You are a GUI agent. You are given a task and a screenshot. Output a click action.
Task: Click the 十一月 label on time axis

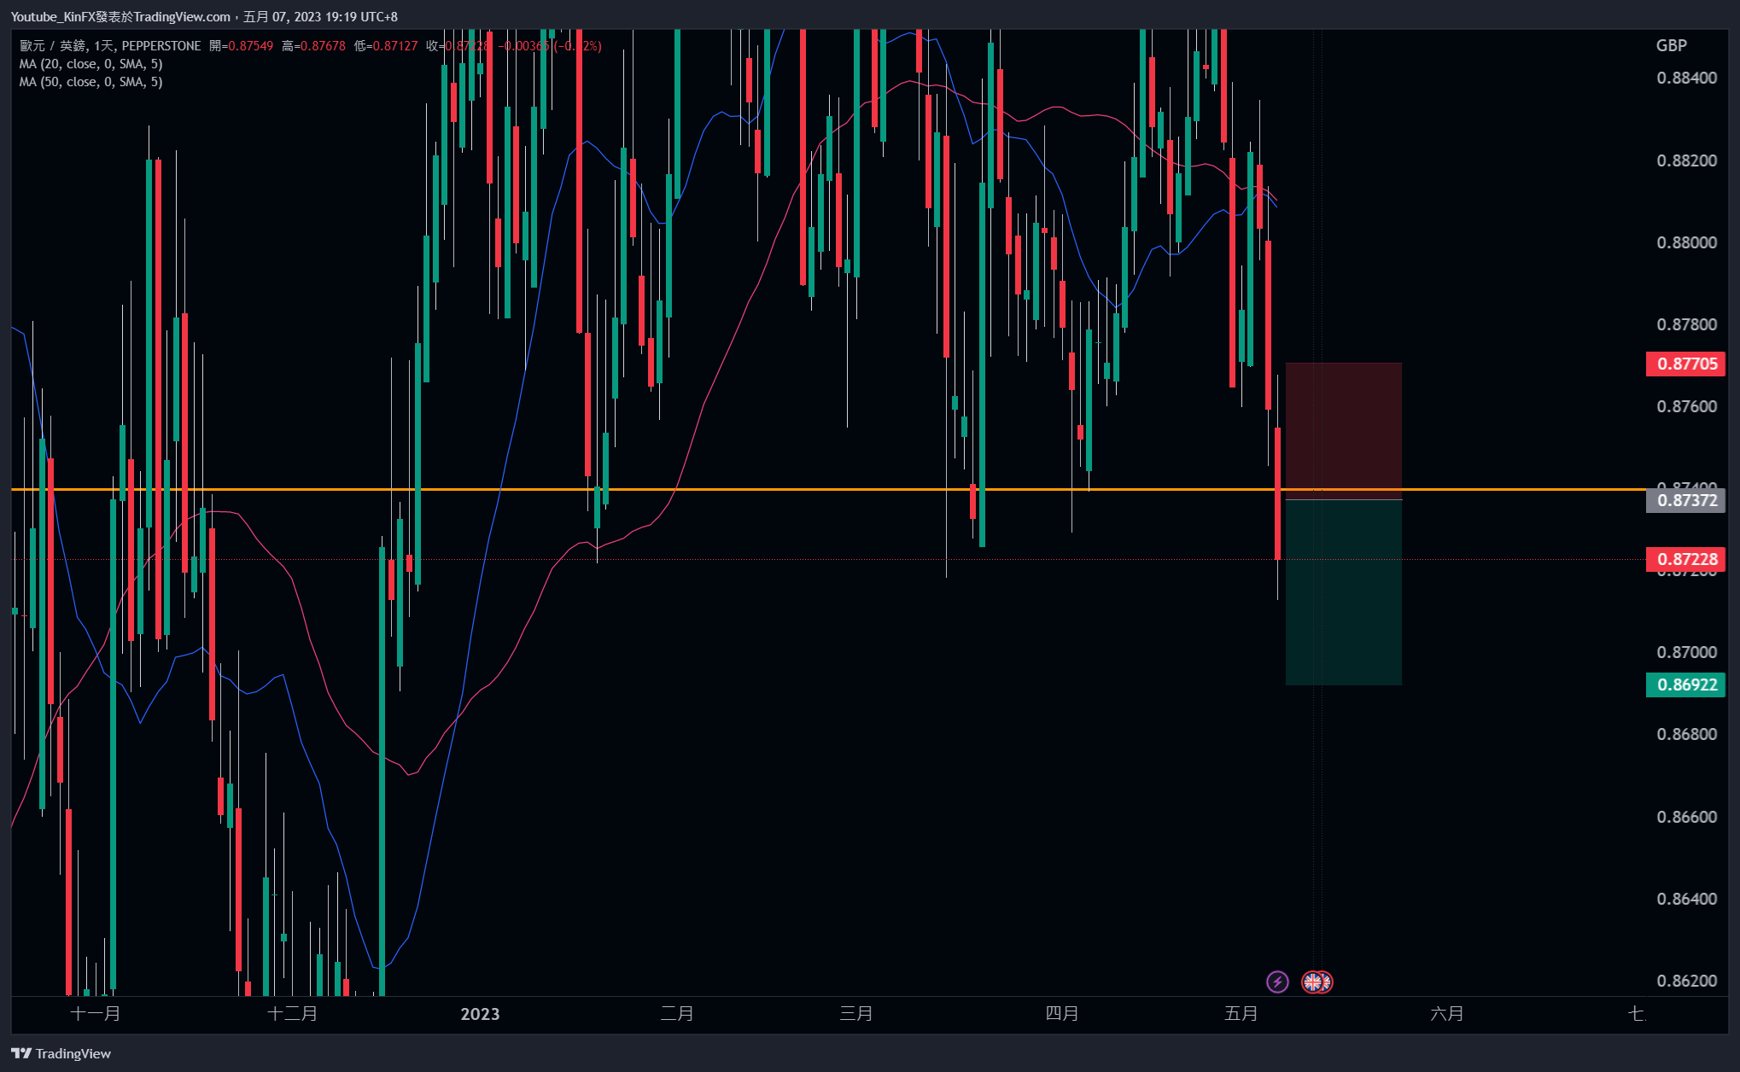tap(96, 1014)
